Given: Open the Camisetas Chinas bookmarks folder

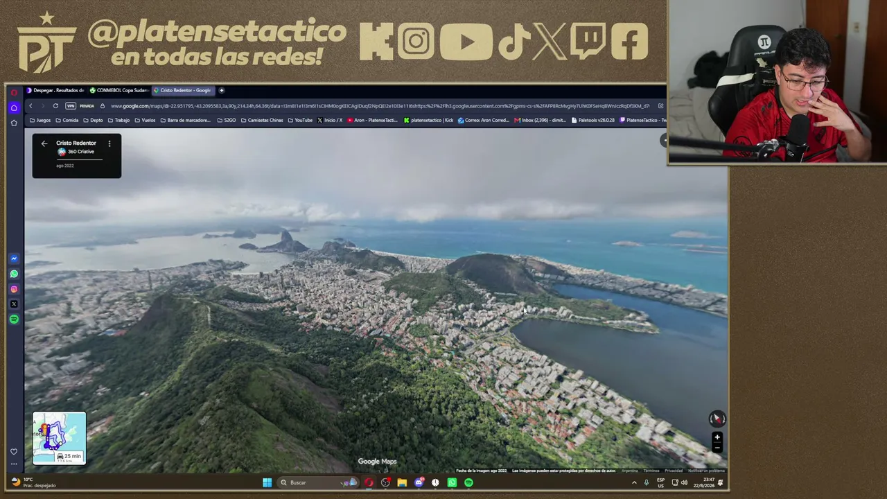Looking at the screenshot, I should pos(262,120).
